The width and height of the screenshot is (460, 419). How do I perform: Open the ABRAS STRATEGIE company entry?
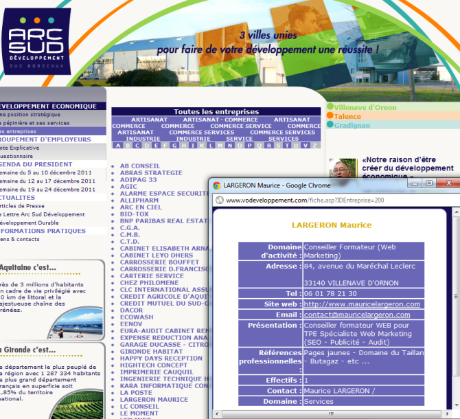point(151,173)
